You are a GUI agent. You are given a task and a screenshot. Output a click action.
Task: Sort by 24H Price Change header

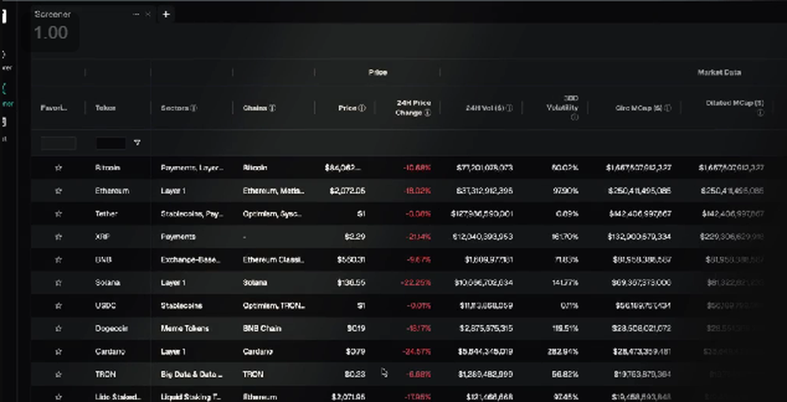(414, 108)
